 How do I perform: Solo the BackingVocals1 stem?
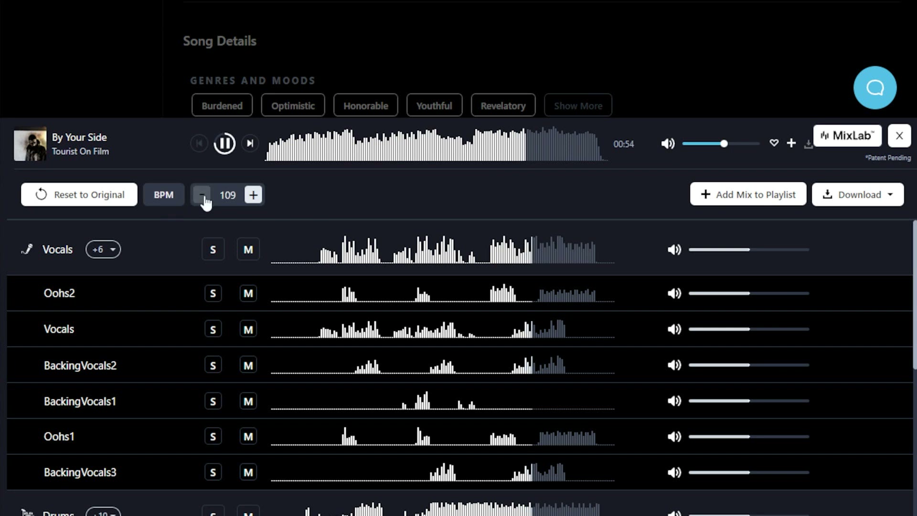click(213, 401)
